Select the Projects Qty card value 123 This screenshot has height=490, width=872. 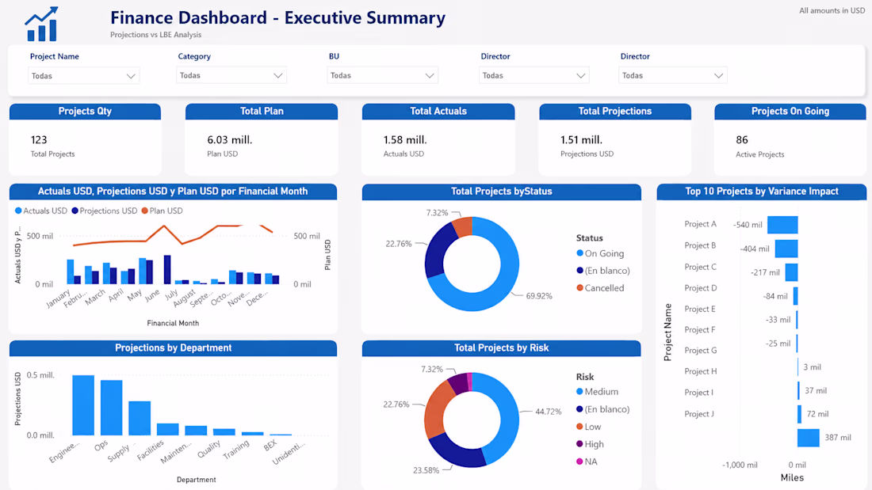pos(39,139)
